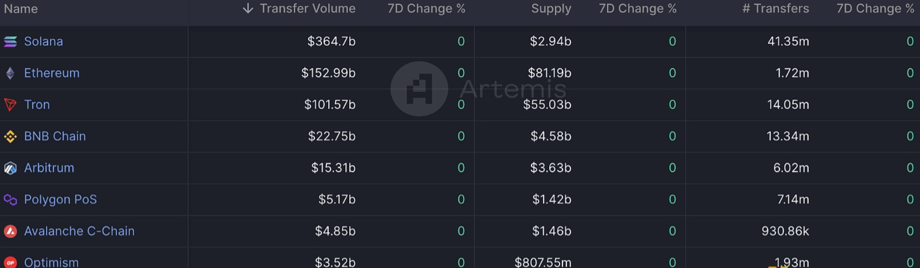This screenshot has width=920, height=268.
Task: Click the red Optimism logo icon
Action: (x=10, y=262)
